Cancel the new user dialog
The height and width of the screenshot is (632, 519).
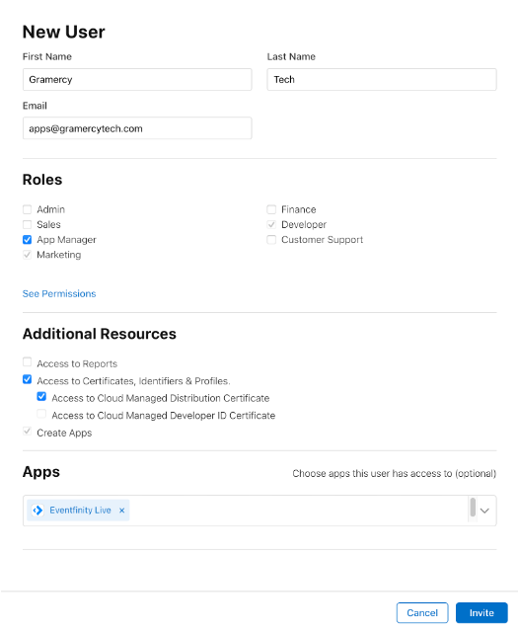pos(422,612)
